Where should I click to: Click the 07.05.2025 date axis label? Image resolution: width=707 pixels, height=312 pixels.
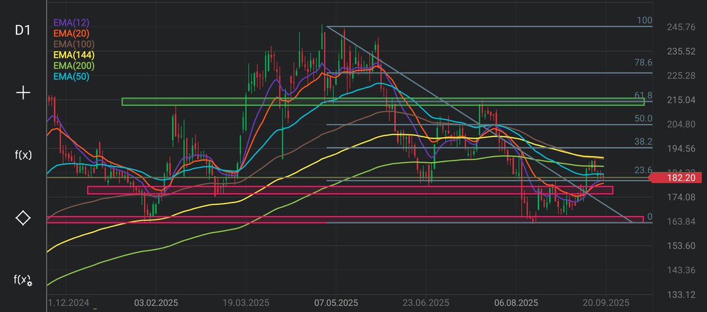336,303
